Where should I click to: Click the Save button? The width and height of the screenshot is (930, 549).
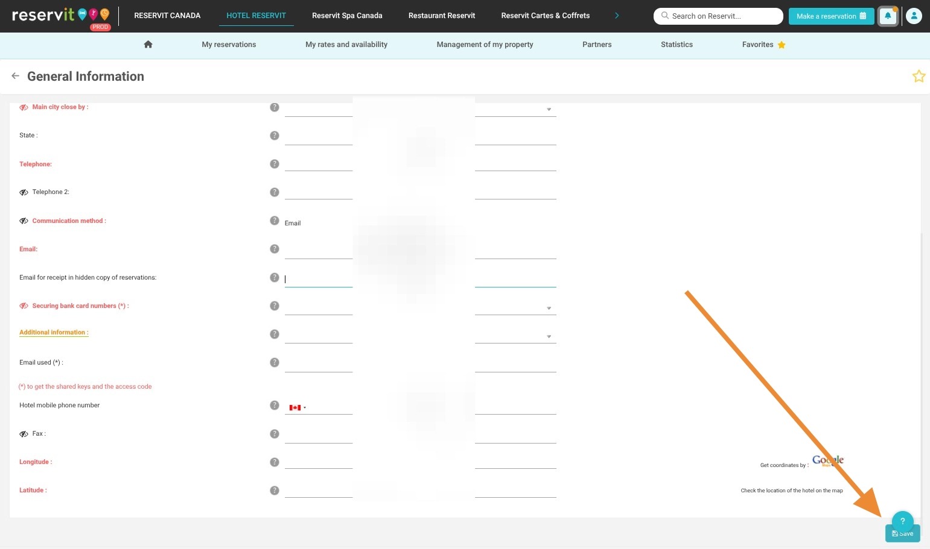coord(903,533)
